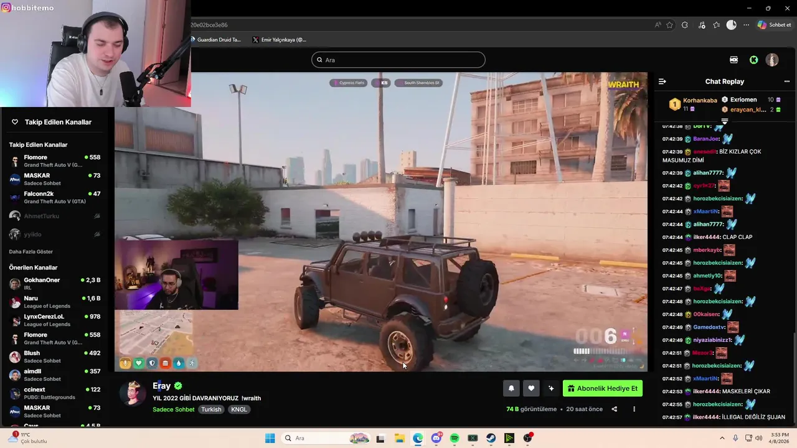Click username BaranJoe in chat

pyautogui.click(x=706, y=139)
